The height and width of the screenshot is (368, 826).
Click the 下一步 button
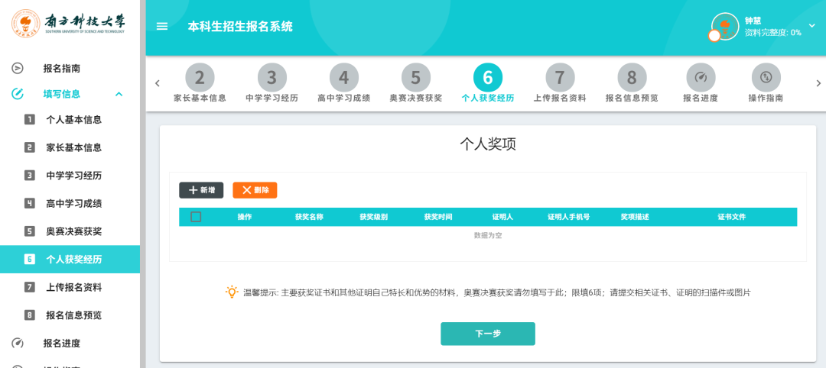click(x=487, y=334)
